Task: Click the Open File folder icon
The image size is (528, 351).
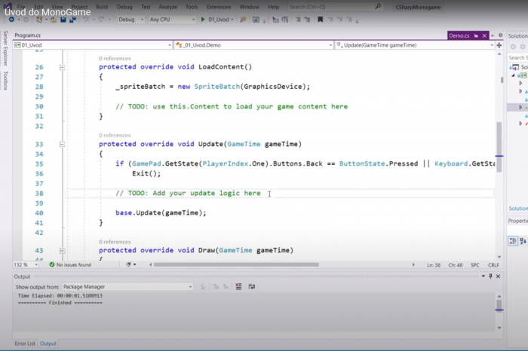Action: [x=54, y=20]
